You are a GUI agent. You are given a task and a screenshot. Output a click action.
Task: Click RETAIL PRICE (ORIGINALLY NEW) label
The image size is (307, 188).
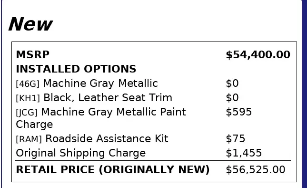click(x=113, y=169)
